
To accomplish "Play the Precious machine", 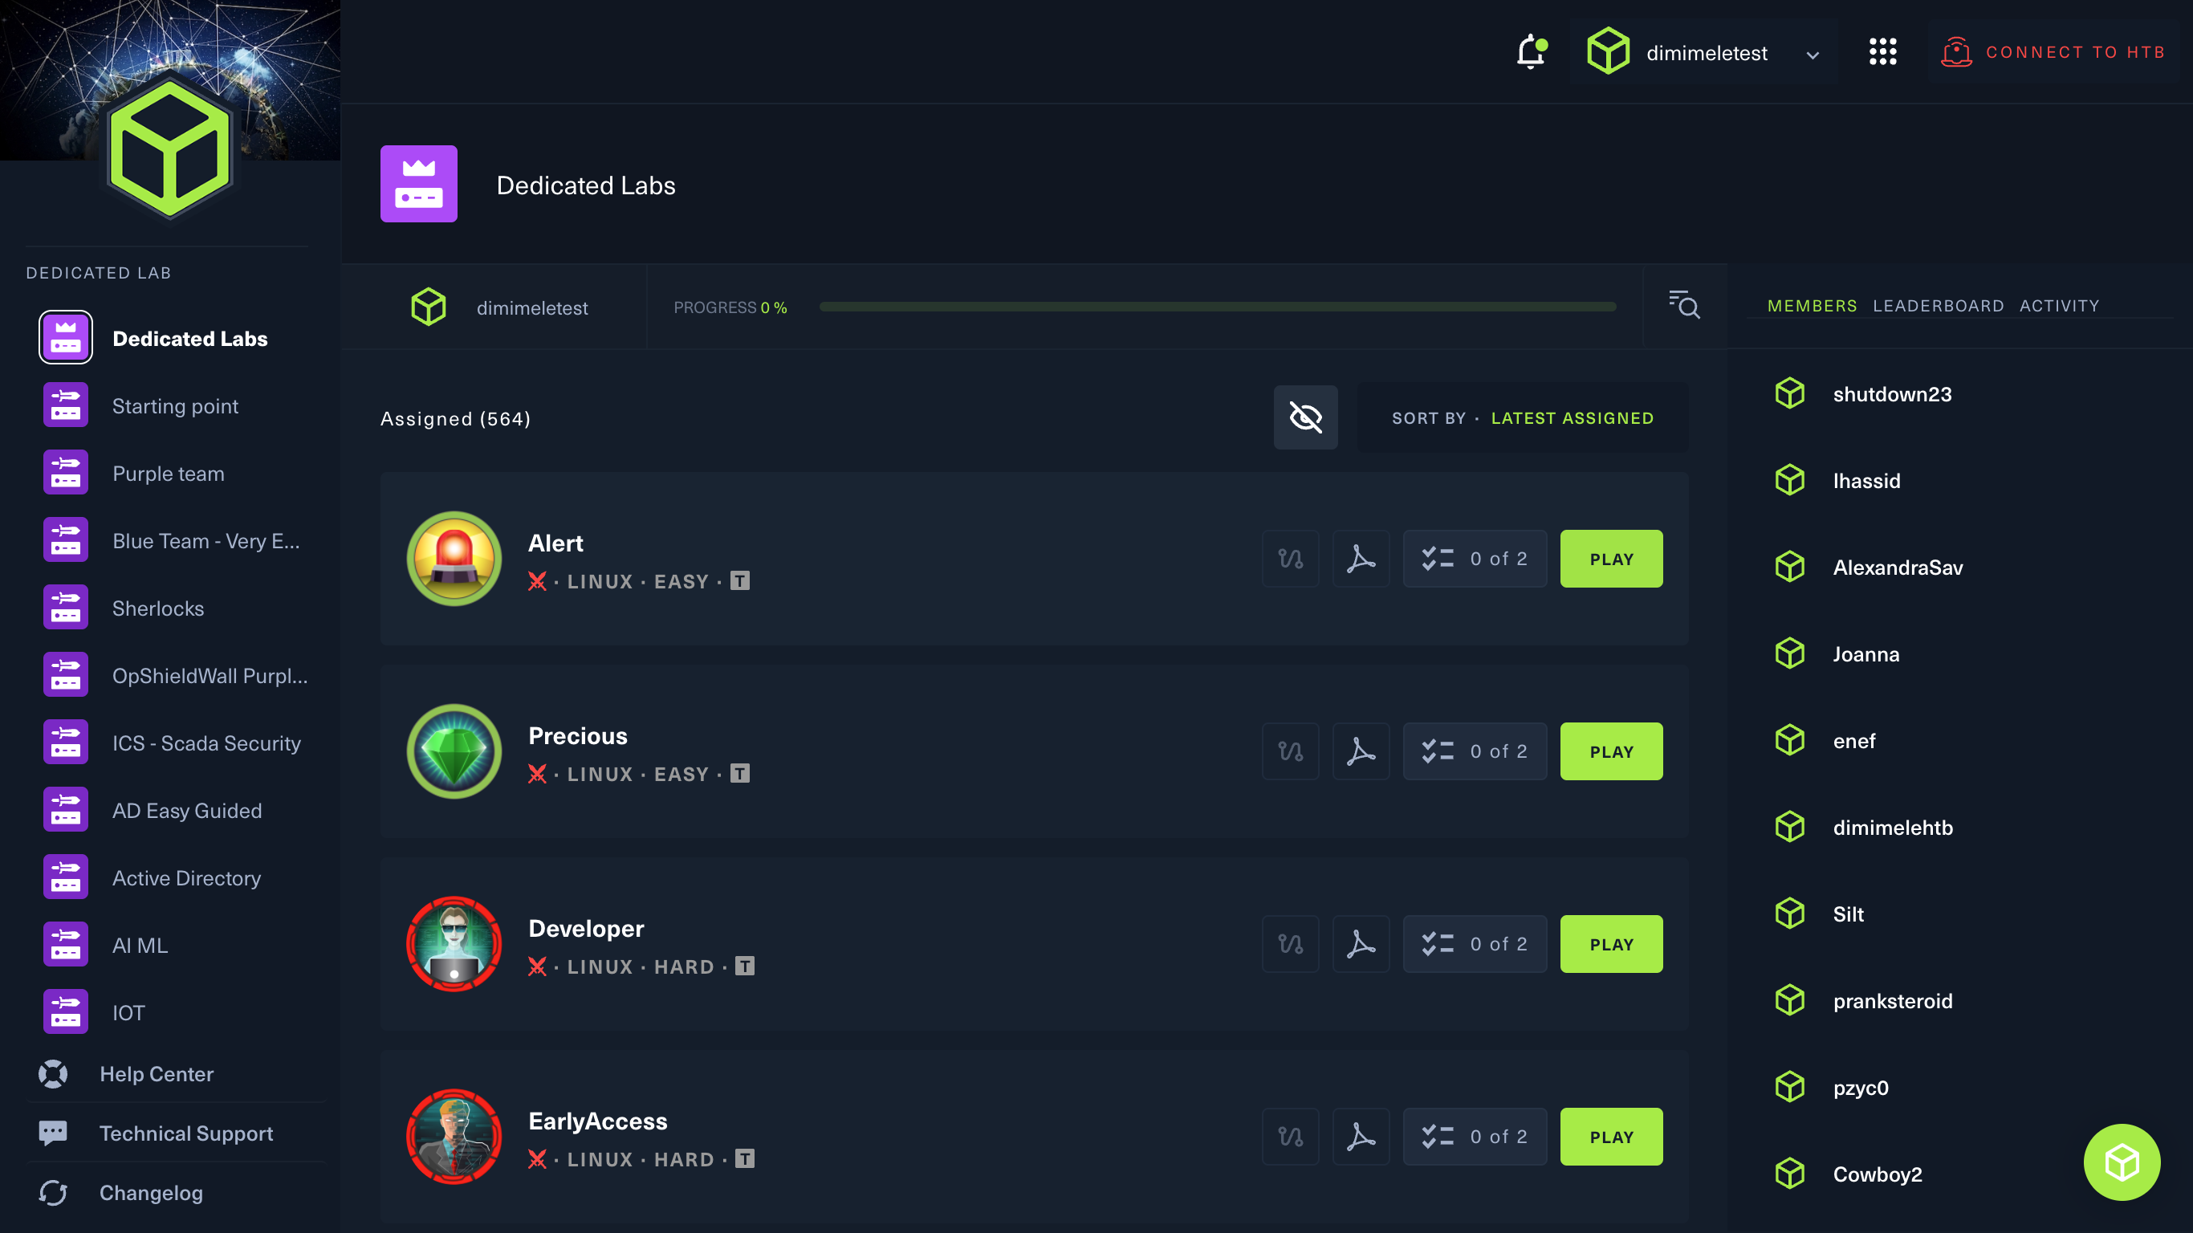I will pos(1611,751).
